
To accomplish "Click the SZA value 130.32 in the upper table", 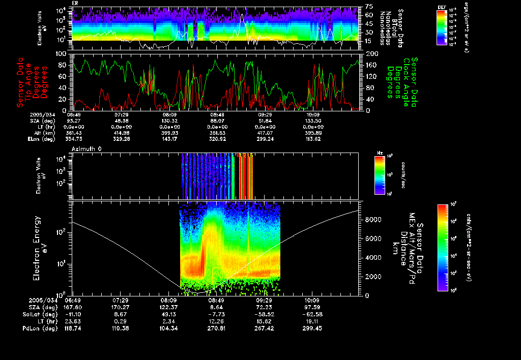I will [x=169, y=121].
